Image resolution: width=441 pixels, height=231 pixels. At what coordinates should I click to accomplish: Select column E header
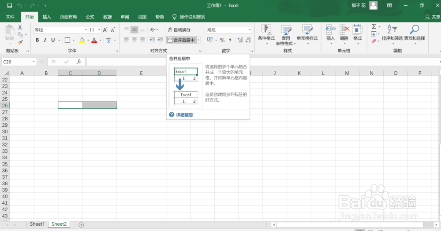141,73
